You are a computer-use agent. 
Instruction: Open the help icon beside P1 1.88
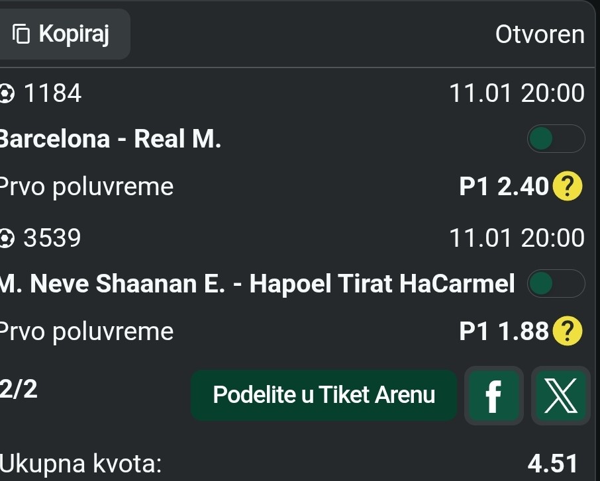coord(568,331)
